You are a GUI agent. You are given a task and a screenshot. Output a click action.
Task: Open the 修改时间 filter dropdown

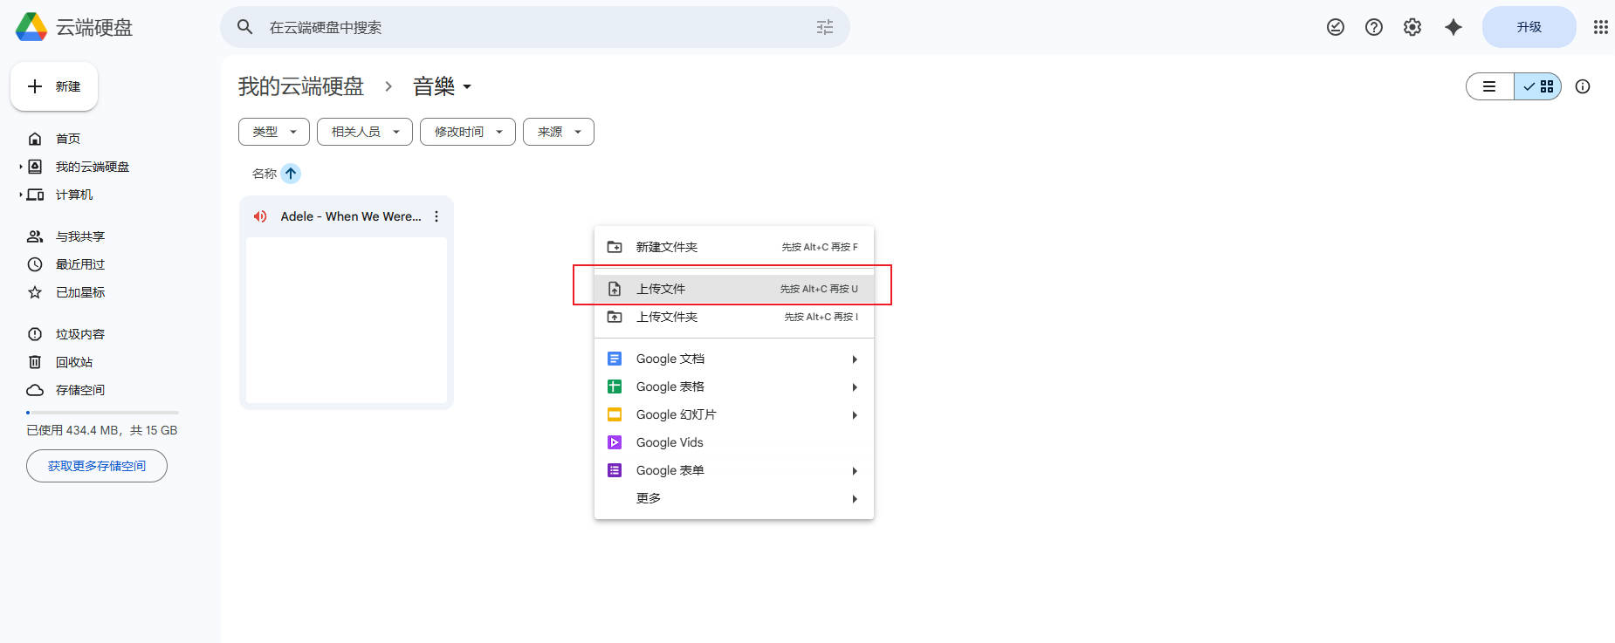coord(468,132)
